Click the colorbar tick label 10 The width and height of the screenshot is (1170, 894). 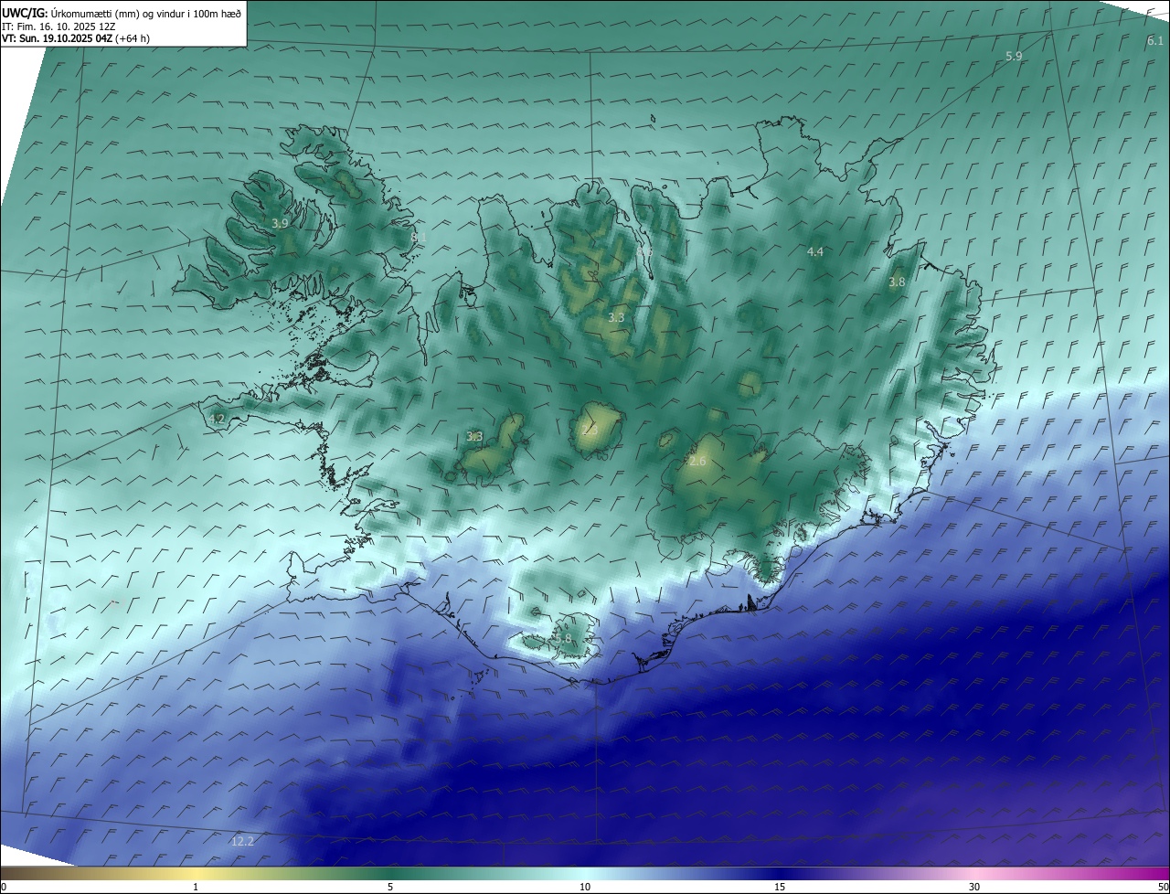click(x=585, y=887)
